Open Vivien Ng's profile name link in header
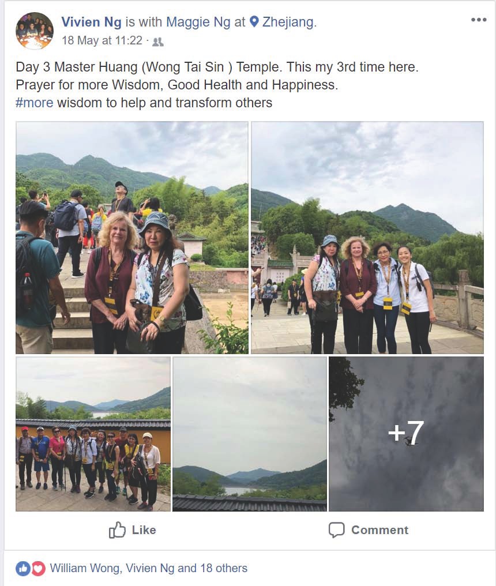Screen dimensions: 496x586 tap(91, 22)
